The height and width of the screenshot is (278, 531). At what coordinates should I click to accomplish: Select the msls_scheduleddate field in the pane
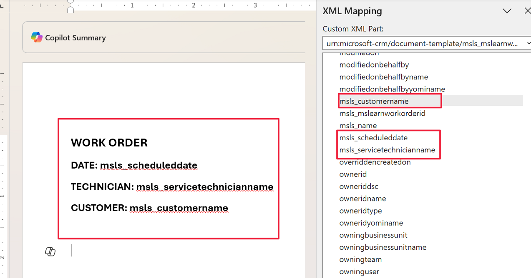[373, 137]
